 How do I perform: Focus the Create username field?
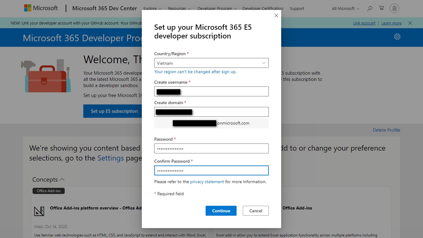pyautogui.click(x=211, y=91)
